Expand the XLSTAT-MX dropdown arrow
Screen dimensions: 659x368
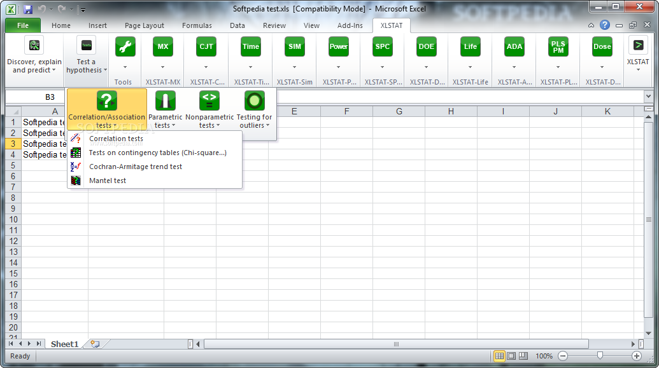coord(162,67)
